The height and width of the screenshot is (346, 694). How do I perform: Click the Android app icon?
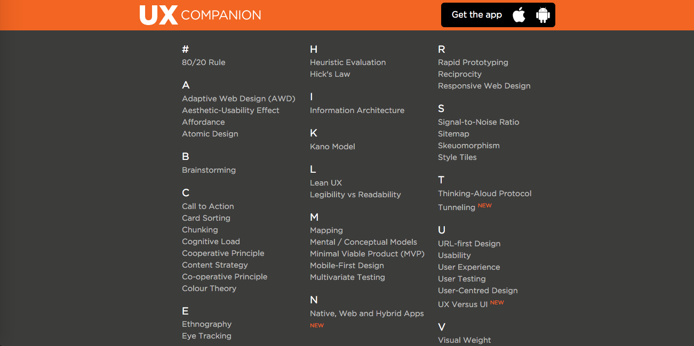tap(543, 15)
